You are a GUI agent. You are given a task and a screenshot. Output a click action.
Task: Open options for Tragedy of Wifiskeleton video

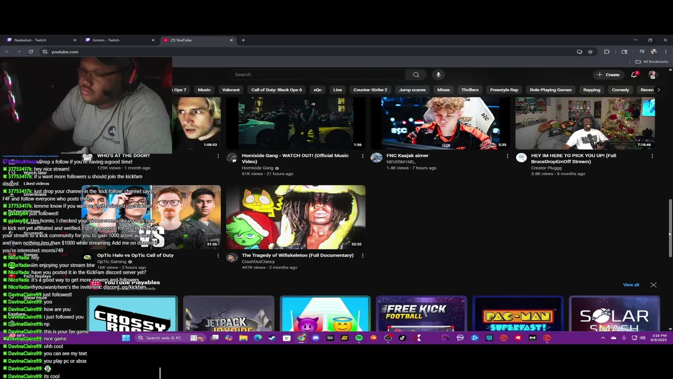pos(362,255)
